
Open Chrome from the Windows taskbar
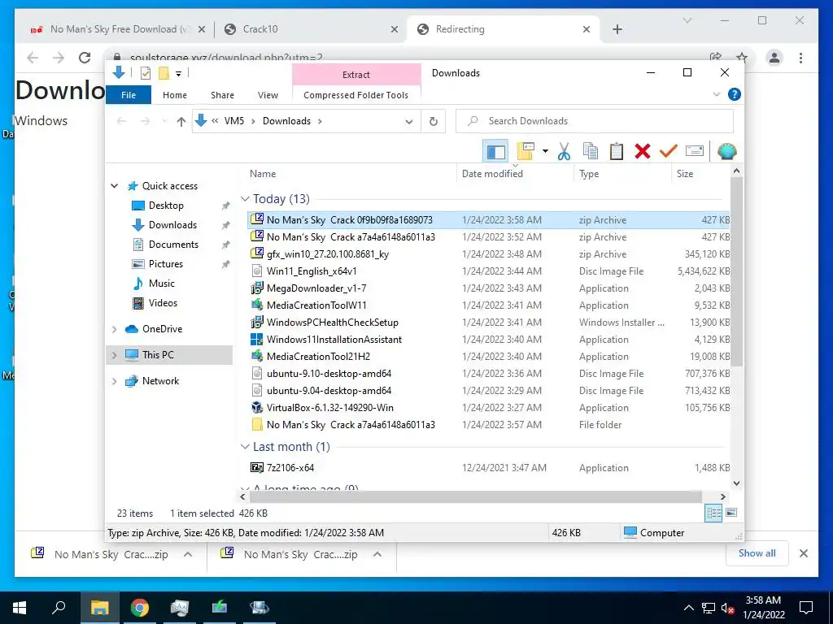pos(140,608)
